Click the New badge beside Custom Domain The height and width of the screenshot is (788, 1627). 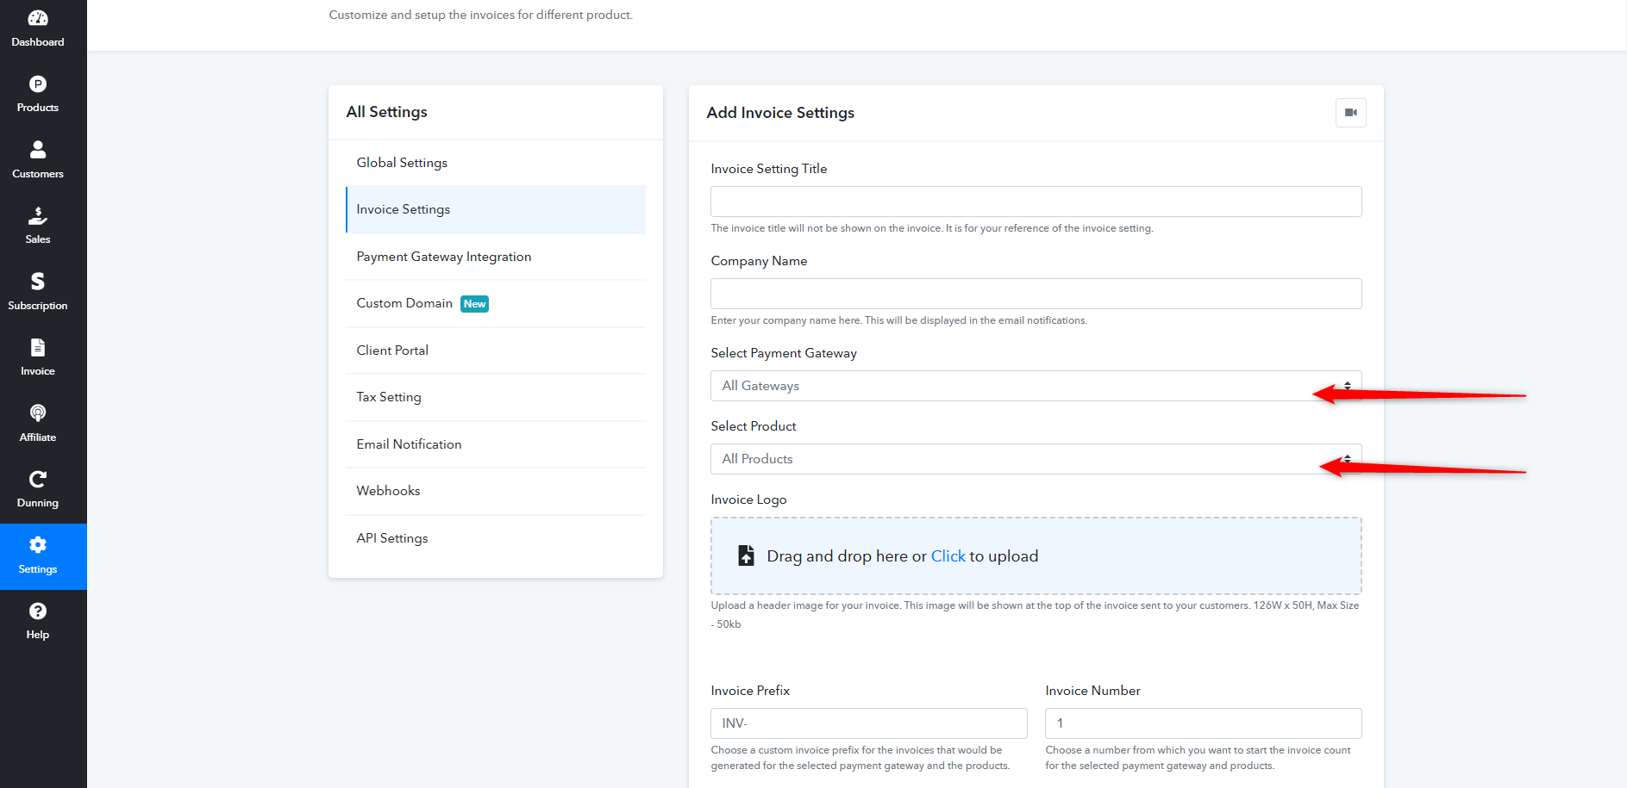click(474, 304)
